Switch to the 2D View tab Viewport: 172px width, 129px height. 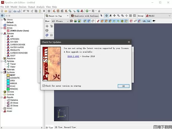58,127
